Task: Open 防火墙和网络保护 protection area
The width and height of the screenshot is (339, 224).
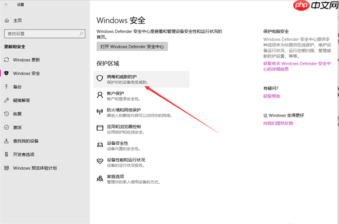Action: (x=141, y=113)
